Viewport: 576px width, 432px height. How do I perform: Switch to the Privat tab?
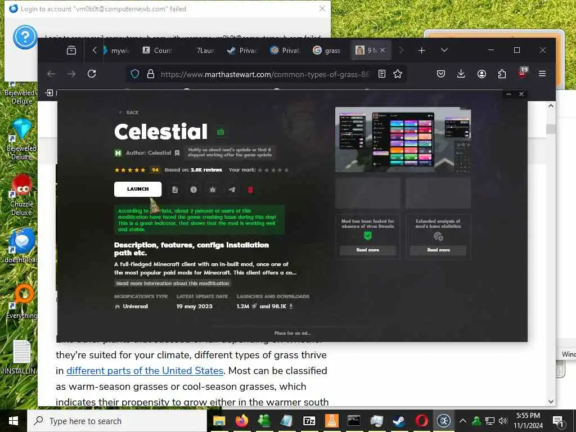pyautogui.click(x=285, y=50)
